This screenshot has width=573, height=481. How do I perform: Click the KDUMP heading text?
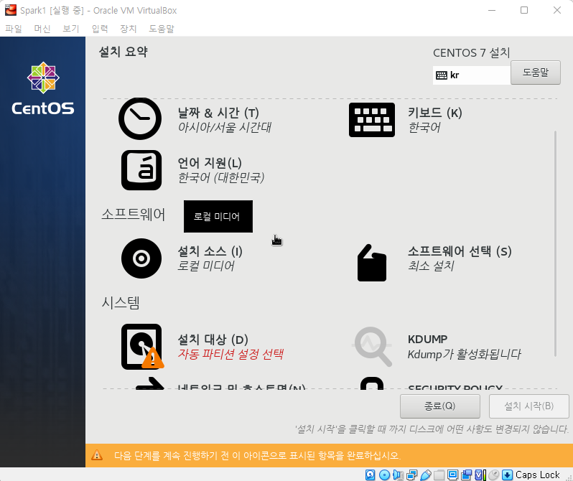[x=427, y=339]
